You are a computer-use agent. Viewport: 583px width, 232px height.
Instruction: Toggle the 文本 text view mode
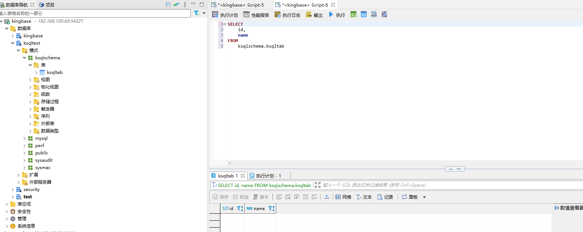tap(364, 197)
